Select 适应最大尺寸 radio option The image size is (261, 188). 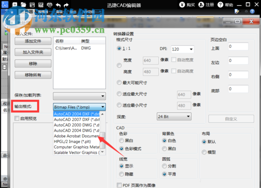pyautogui.click(x=119, y=94)
